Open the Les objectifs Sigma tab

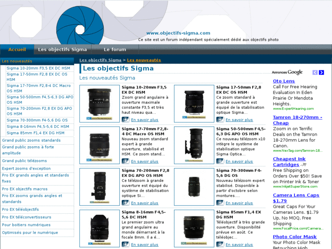63,49
